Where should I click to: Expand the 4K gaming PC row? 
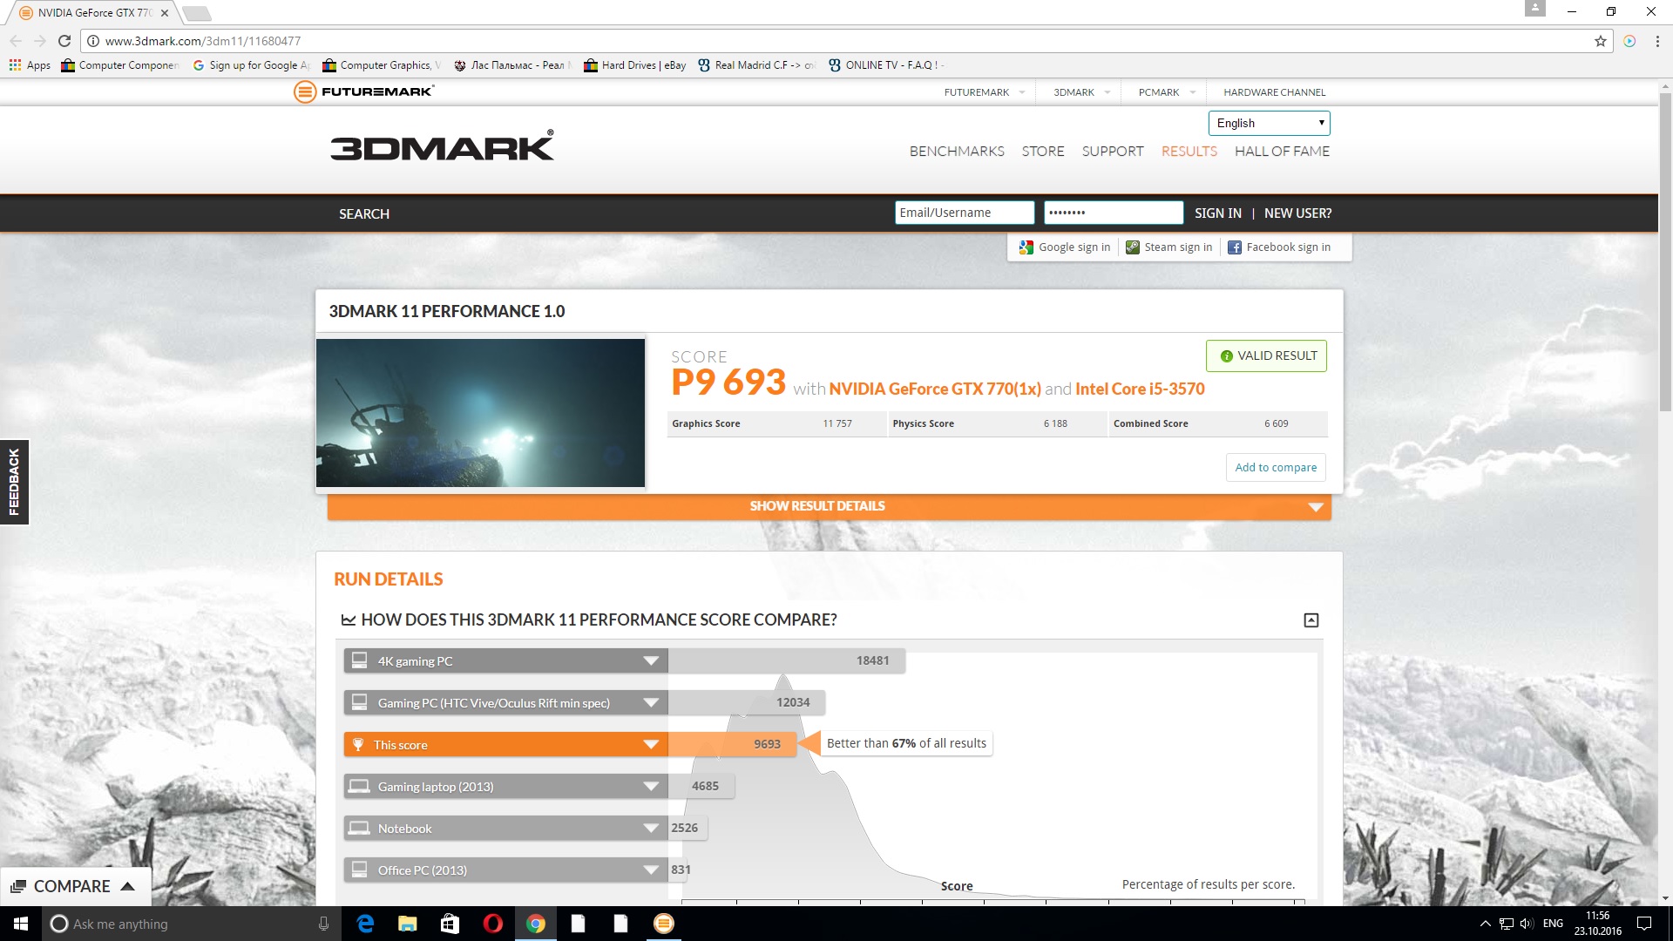pyautogui.click(x=650, y=661)
